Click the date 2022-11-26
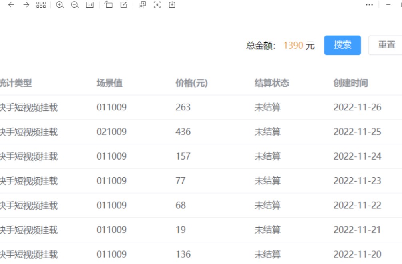This screenshot has width=402, height=264. point(357,107)
